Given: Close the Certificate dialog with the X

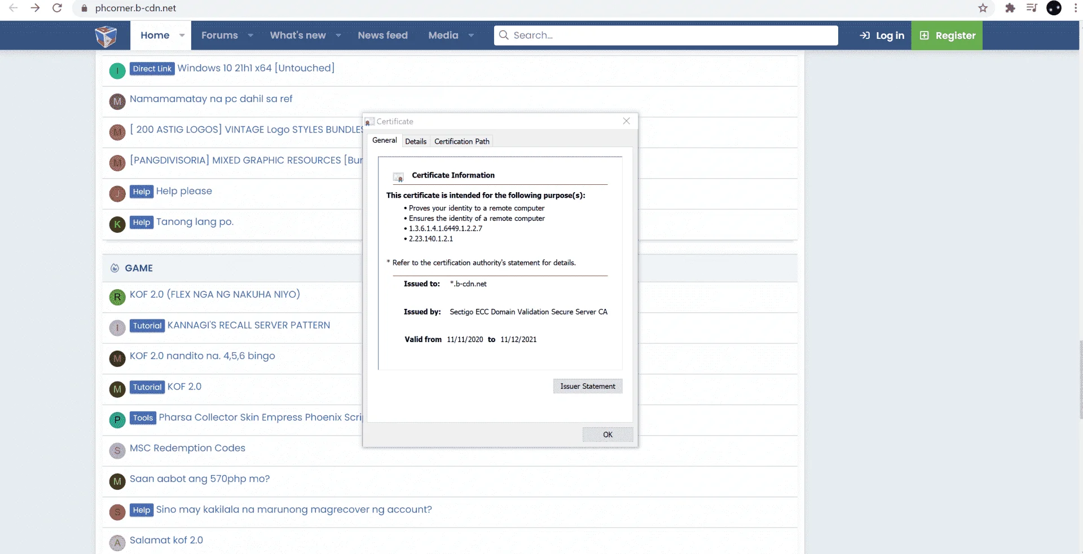Looking at the screenshot, I should click(x=626, y=121).
